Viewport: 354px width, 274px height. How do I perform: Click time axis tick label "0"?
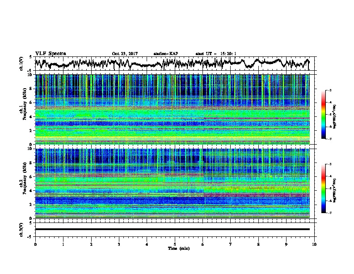[35, 244]
